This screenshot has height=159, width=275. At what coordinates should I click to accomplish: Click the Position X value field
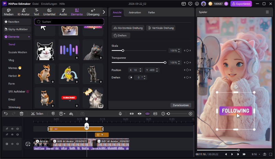tap(135, 70)
